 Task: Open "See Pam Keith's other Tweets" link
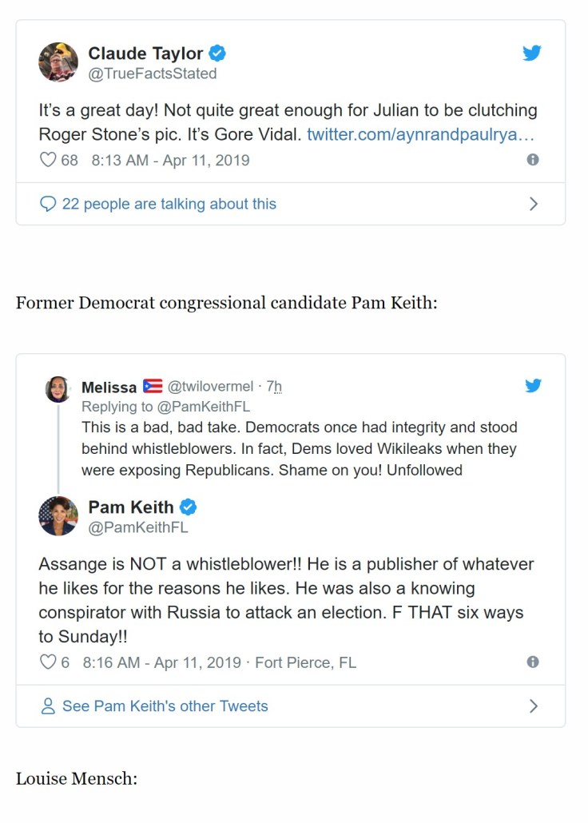pyautogui.click(x=165, y=706)
